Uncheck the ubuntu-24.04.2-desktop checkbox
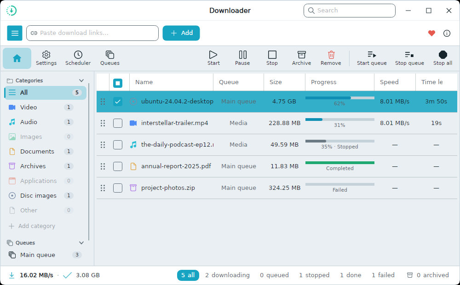The height and width of the screenshot is (285, 460). [118, 102]
